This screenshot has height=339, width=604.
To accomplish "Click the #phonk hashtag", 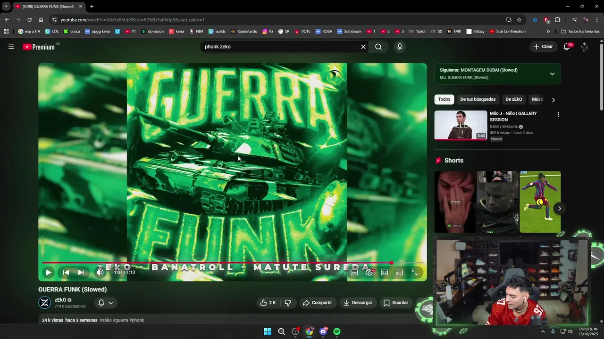I will coord(137,320).
